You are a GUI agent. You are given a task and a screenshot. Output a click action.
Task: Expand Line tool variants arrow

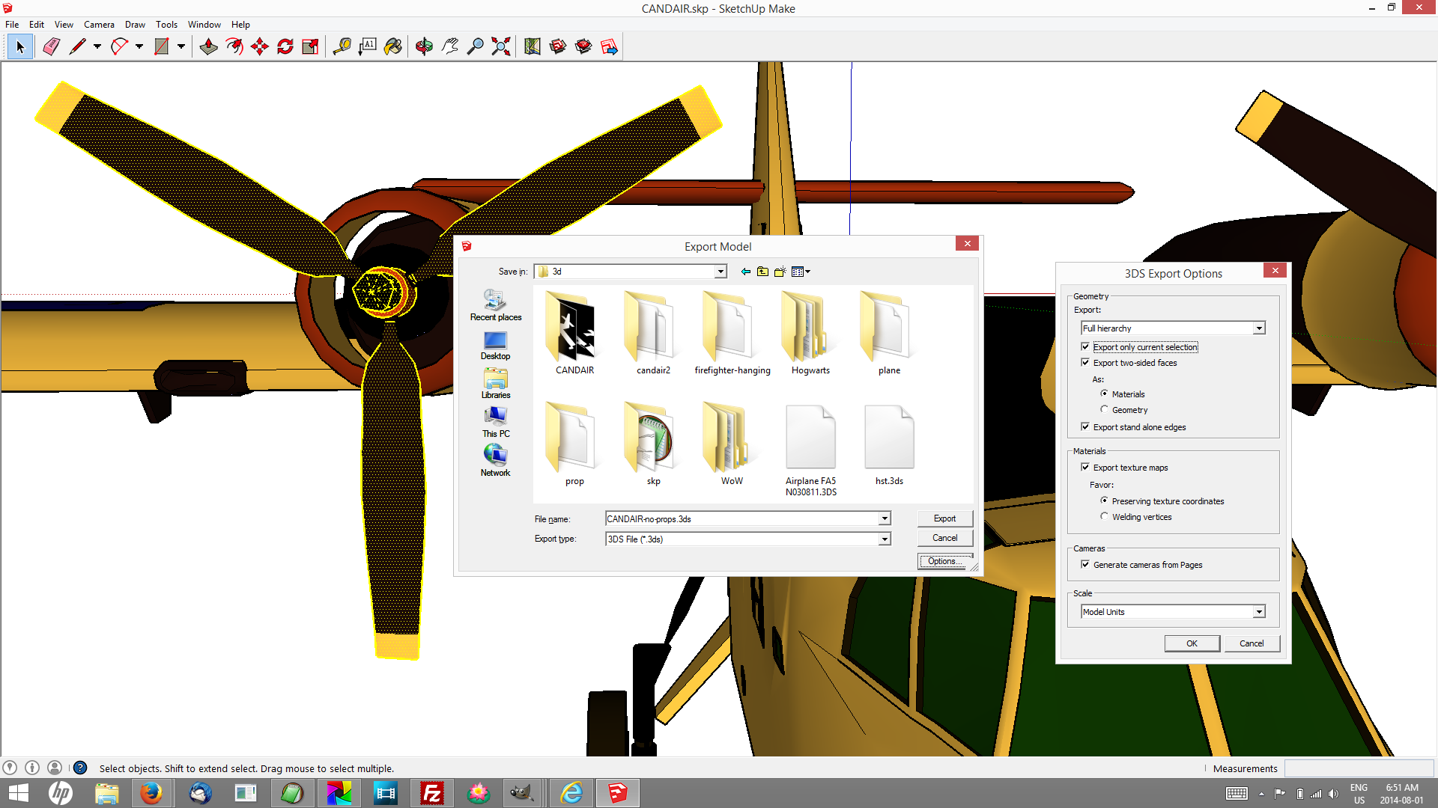tap(97, 47)
